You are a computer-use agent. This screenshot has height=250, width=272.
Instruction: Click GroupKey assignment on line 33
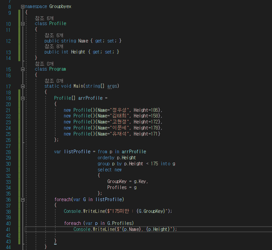click(x=127, y=181)
